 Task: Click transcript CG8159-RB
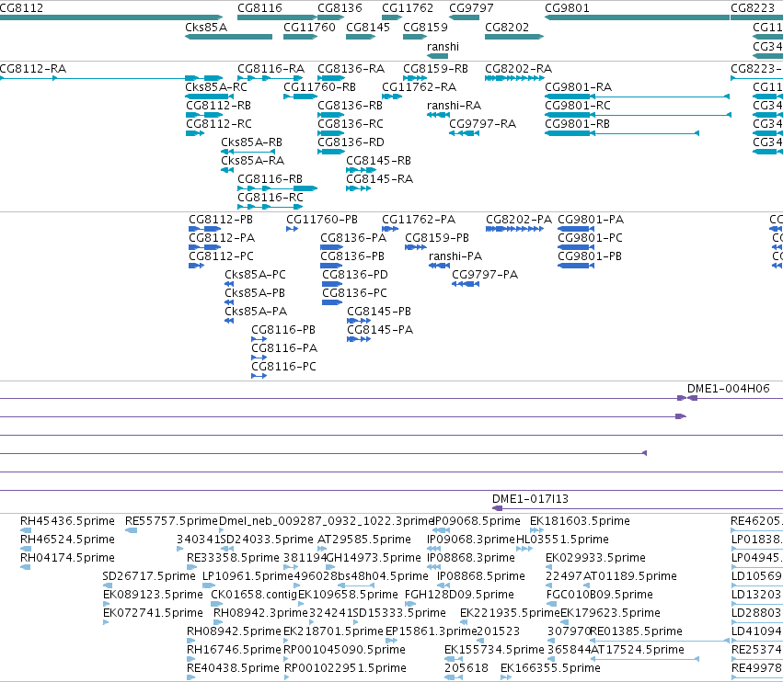point(436,68)
